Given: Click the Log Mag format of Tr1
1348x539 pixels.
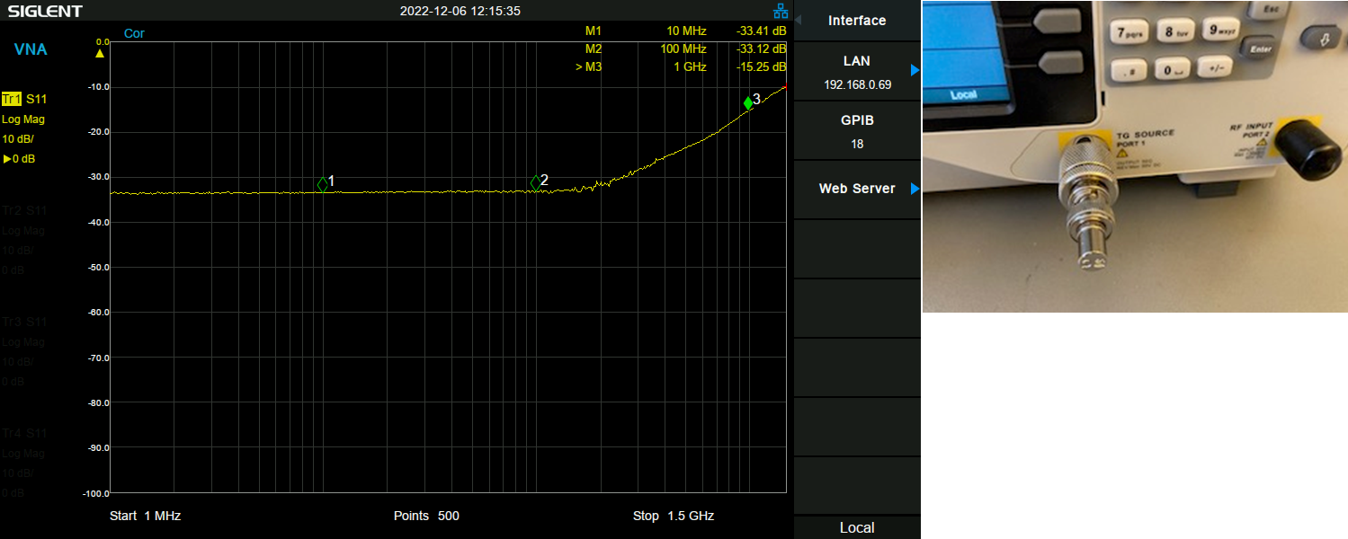Looking at the screenshot, I should pyautogui.click(x=23, y=119).
